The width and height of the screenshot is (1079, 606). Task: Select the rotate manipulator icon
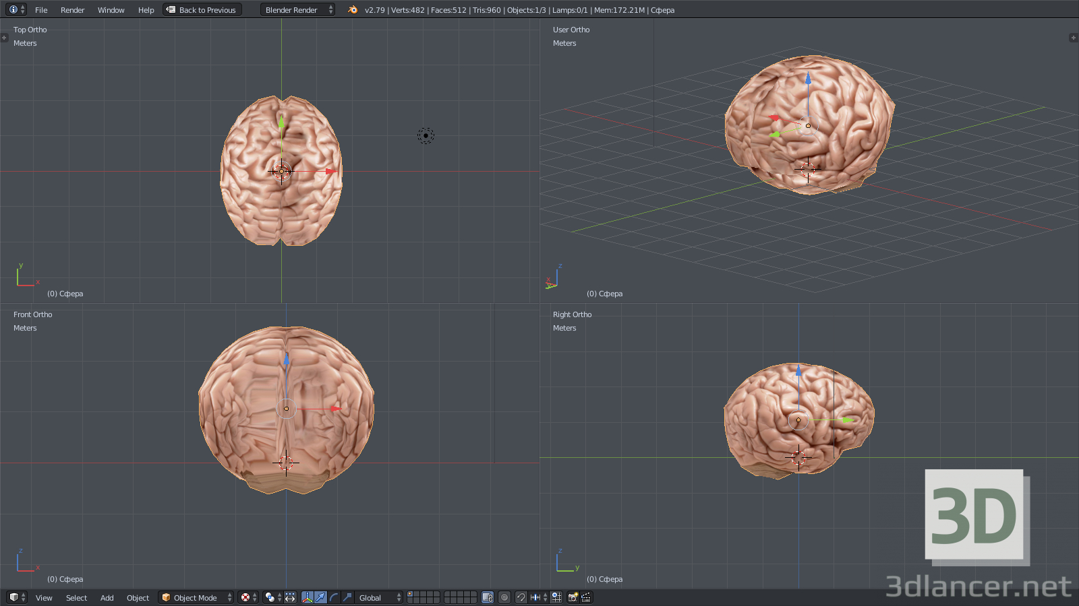(x=334, y=597)
